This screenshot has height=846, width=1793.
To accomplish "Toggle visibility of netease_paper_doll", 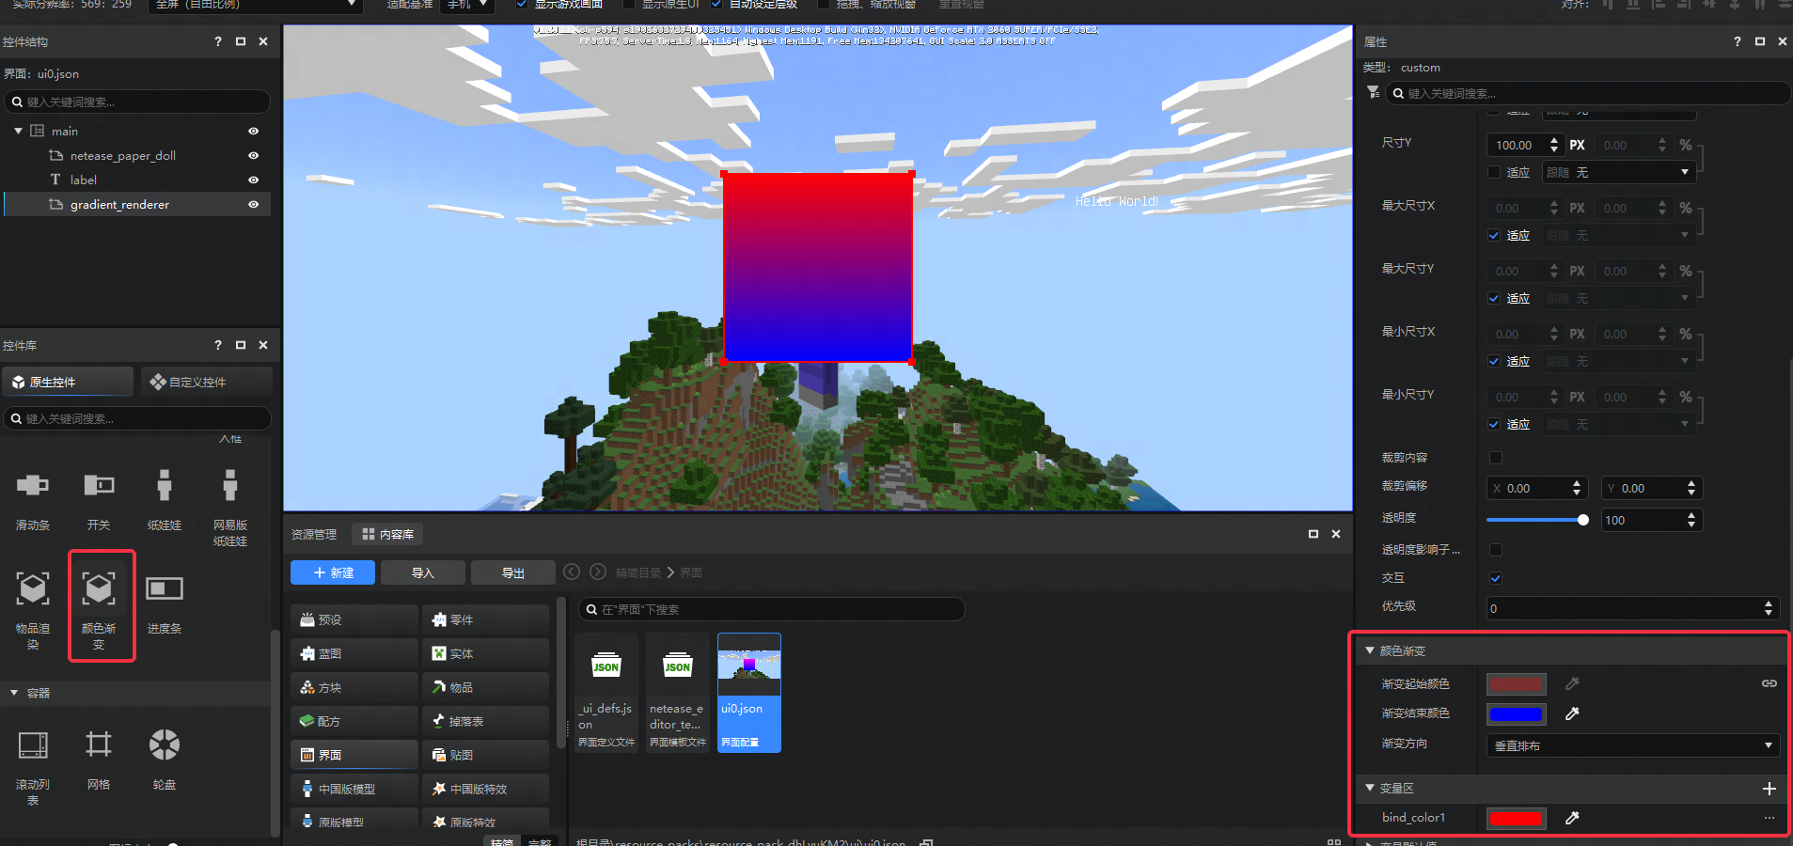I will pyautogui.click(x=253, y=155).
